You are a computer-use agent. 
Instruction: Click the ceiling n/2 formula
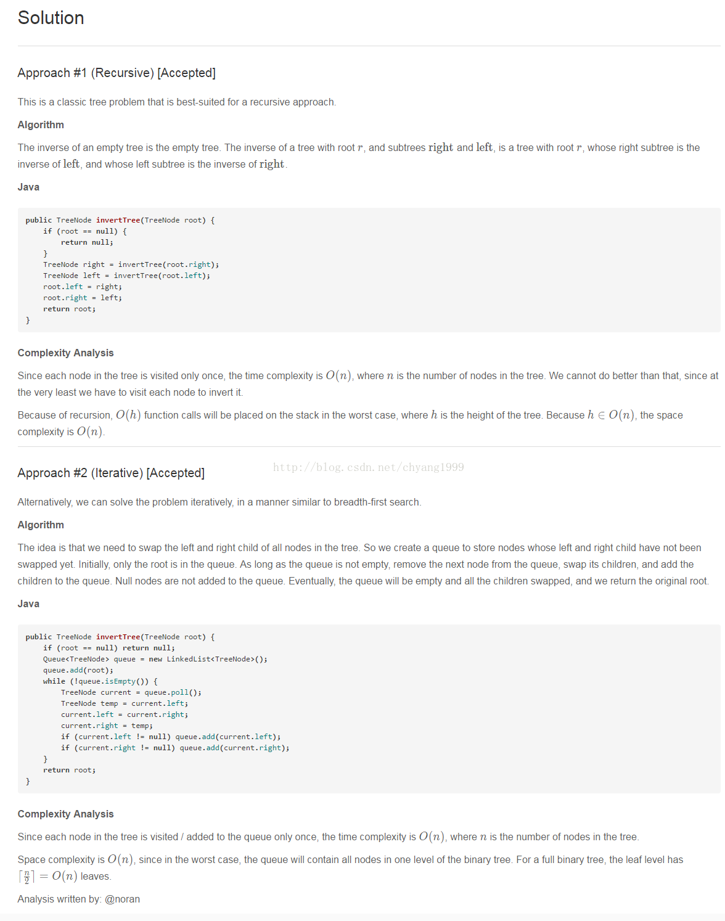(x=27, y=877)
